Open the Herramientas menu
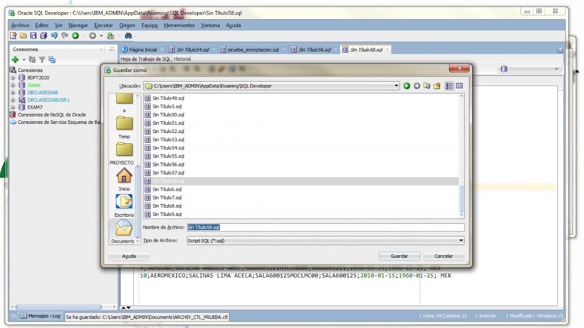Screen dimensions: 584x328 (x=179, y=26)
